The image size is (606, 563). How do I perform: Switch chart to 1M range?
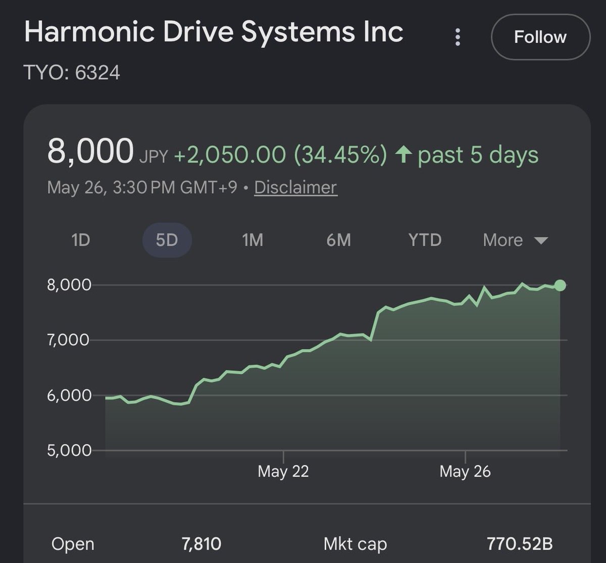pos(252,240)
